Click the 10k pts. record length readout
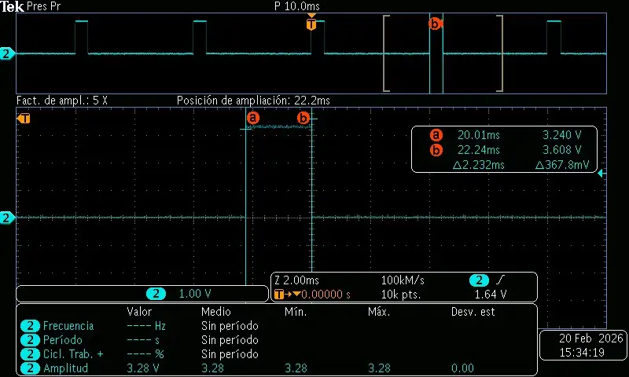 (401, 295)
